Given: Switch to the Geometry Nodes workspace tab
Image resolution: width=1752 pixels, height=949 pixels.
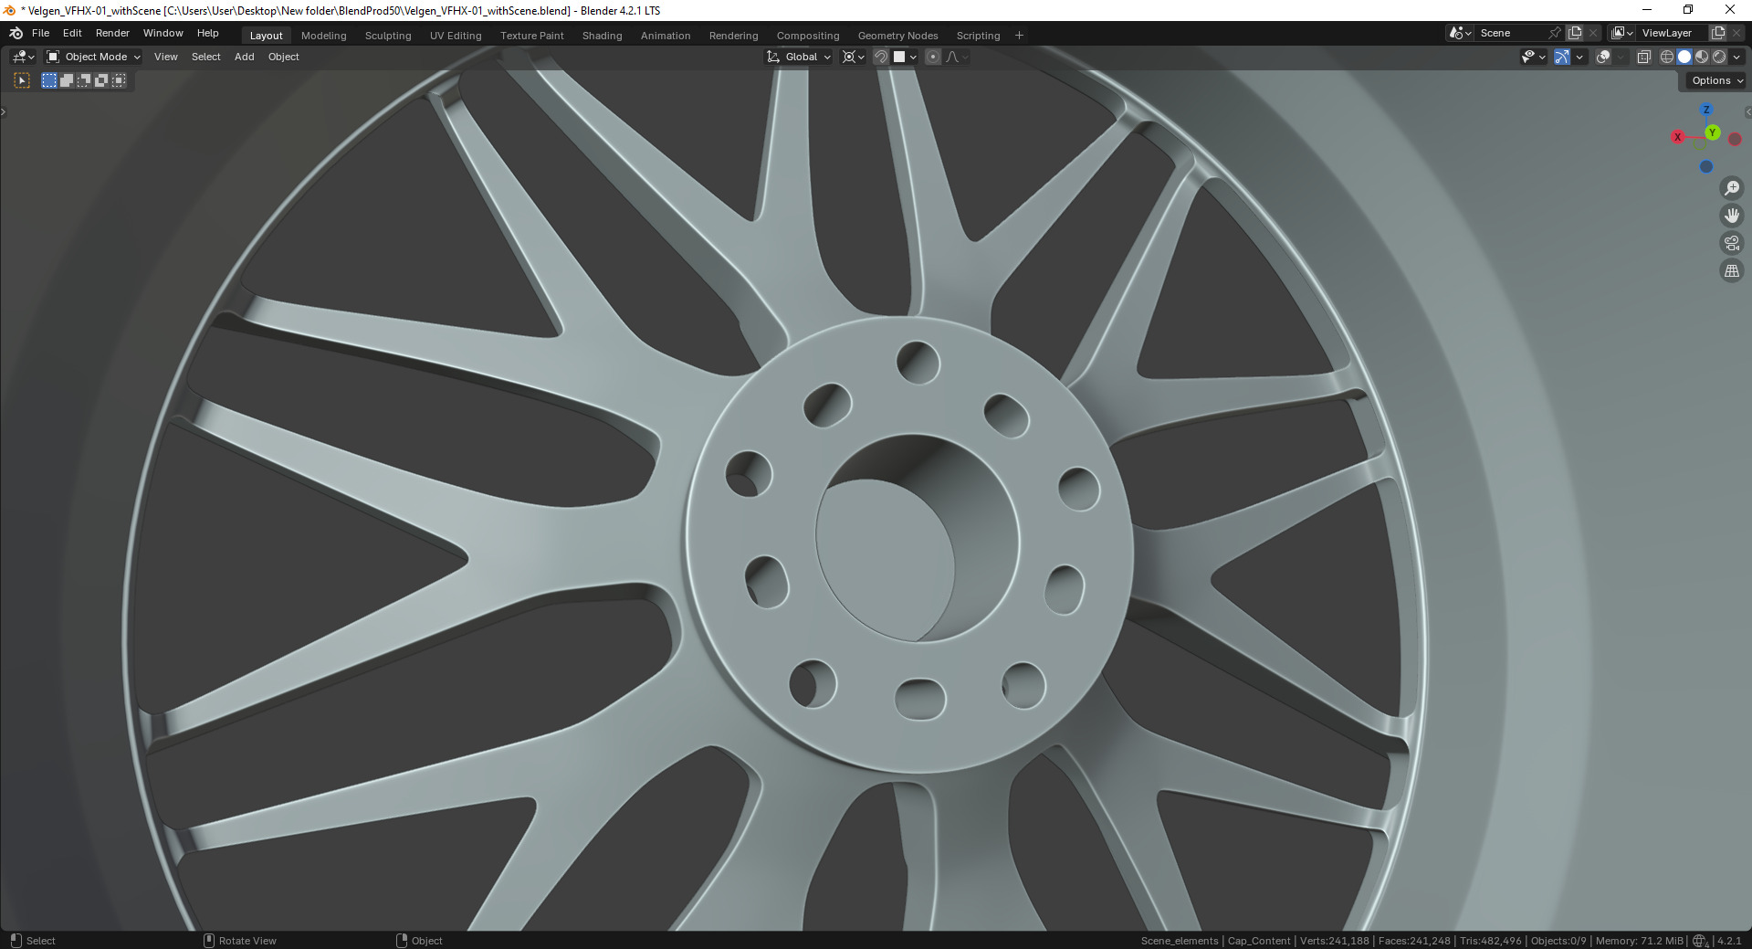Looking at the screenshot, I should click(897, 36).
